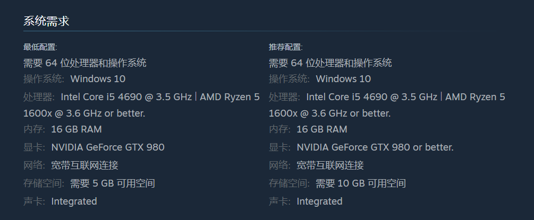The width and height of the screenshot is (534, 220).
Task: Click 需要 10 GB 可用空间 storage text
Action: [361, 183]
